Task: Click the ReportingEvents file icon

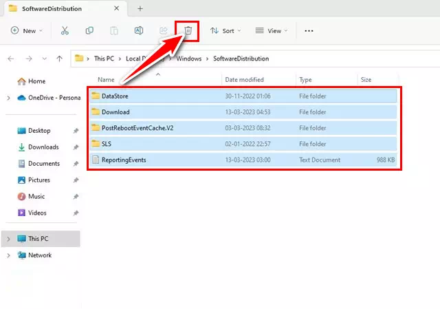Action: (x=96, y=160)
